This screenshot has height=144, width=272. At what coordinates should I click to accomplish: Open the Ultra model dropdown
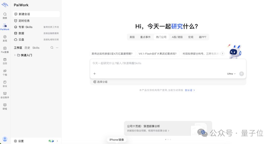pos(231,74)
